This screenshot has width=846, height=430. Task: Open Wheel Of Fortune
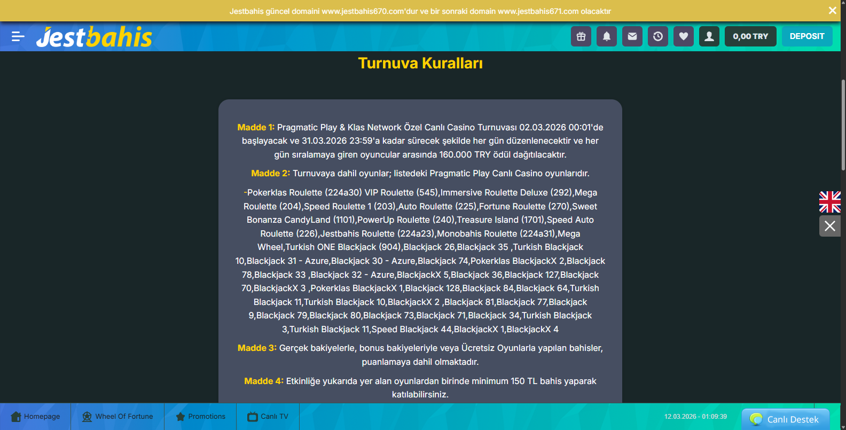[117, 417]
